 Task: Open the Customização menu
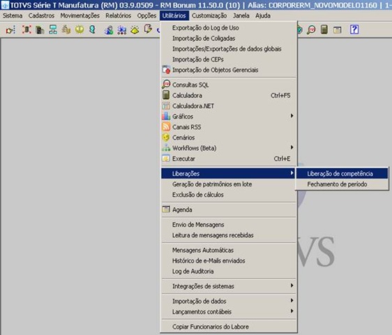(209, 15)
